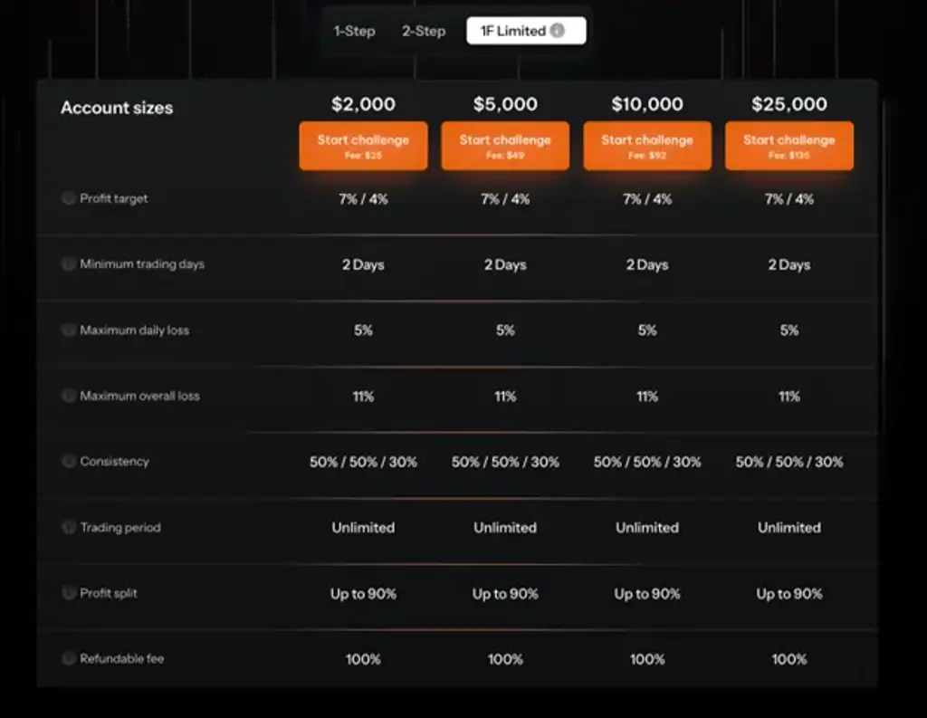Show info for Maximum daily loss

(69, 330)
